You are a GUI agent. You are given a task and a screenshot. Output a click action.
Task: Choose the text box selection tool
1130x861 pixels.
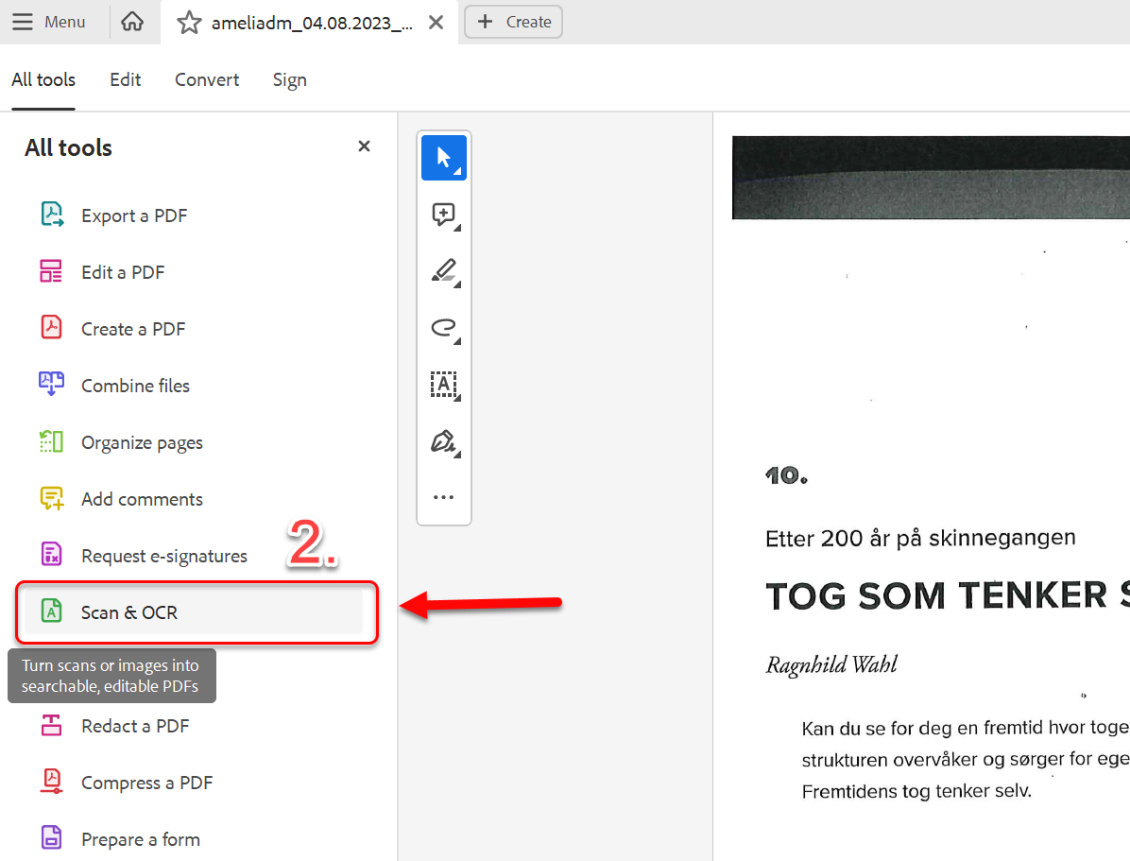444,385
